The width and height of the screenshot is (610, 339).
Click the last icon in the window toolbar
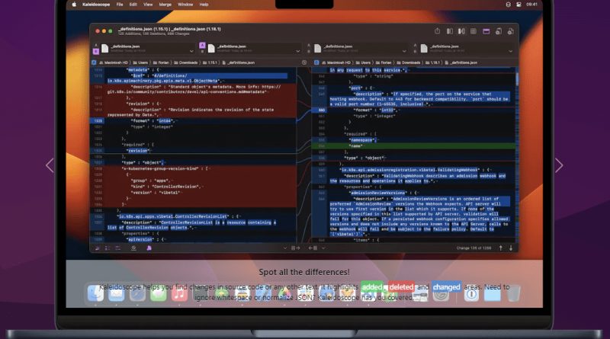point(510,31)
